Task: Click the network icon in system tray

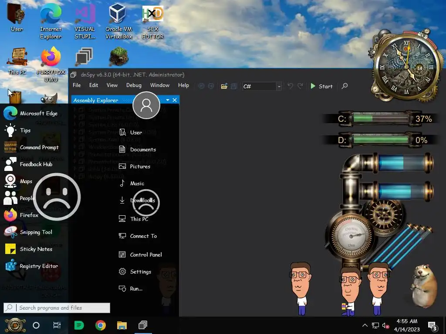Action: tap(375, 325)
